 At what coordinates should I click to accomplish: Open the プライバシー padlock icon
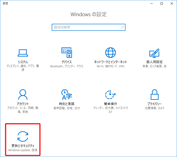(x=154, y=95)
